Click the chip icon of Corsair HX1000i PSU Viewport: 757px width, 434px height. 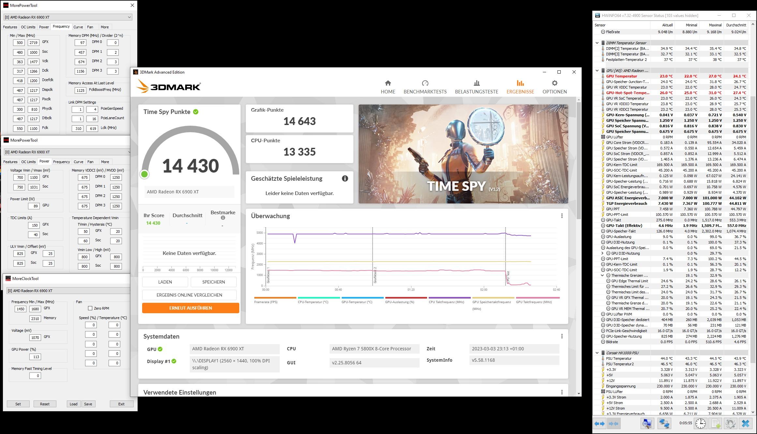point(603,353)
